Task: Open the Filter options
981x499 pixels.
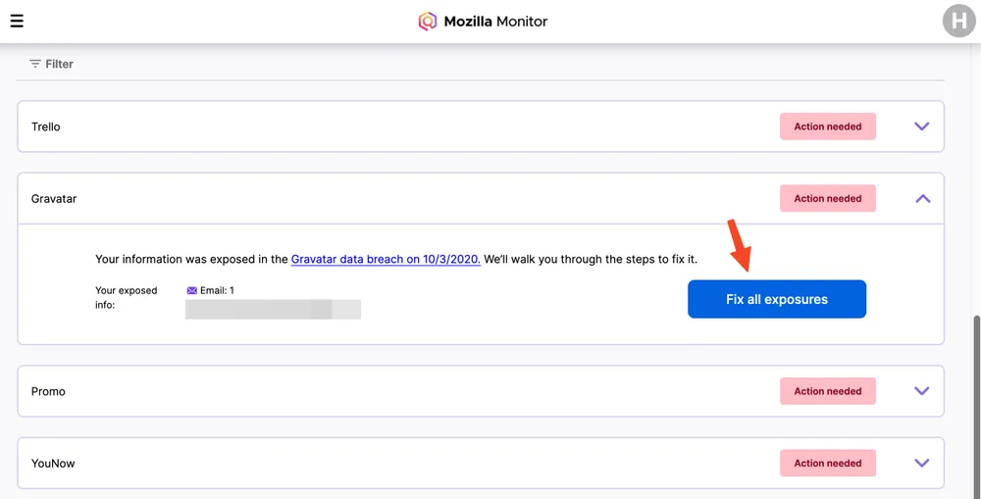Action: 51,64
